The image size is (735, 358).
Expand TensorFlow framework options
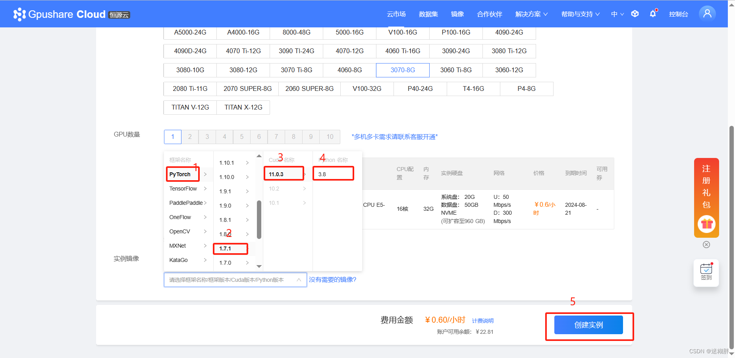point(188,189)
